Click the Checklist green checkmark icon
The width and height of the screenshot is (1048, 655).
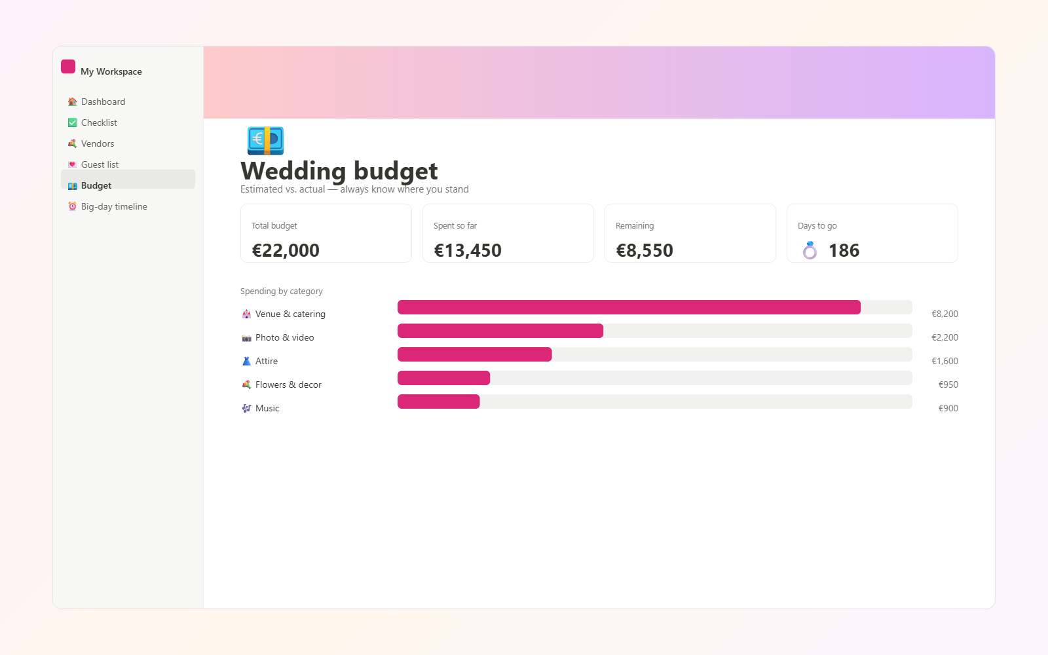pyautogui.click(x=73, y=122)
